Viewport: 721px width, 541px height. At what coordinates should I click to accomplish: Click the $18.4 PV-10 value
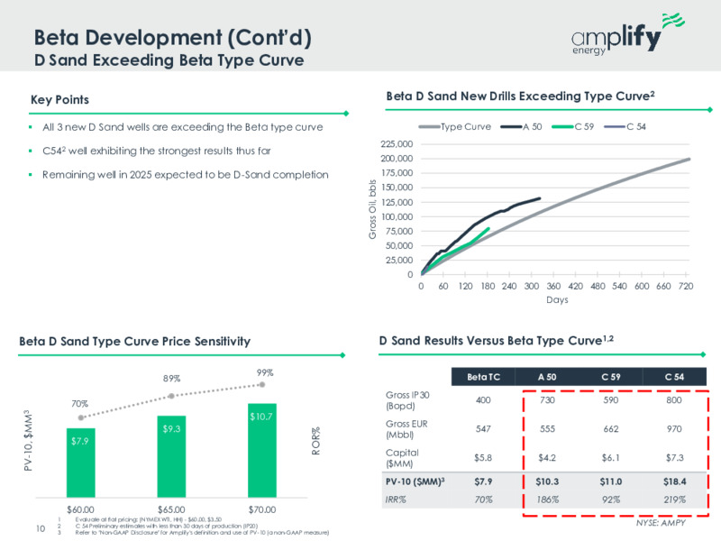tap(674, 481)
